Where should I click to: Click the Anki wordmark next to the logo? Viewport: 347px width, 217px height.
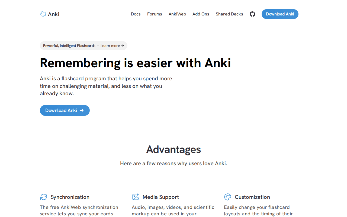coord(54,14)
